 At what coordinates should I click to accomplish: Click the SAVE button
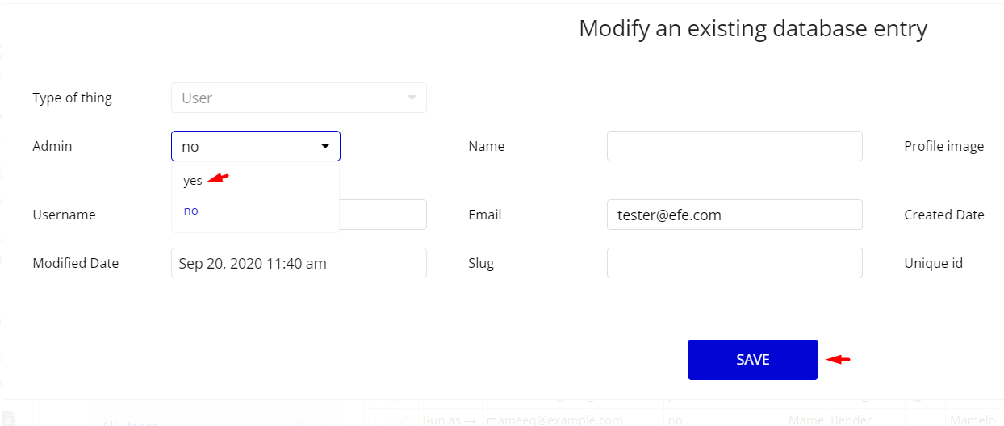(x=753, y=360)
